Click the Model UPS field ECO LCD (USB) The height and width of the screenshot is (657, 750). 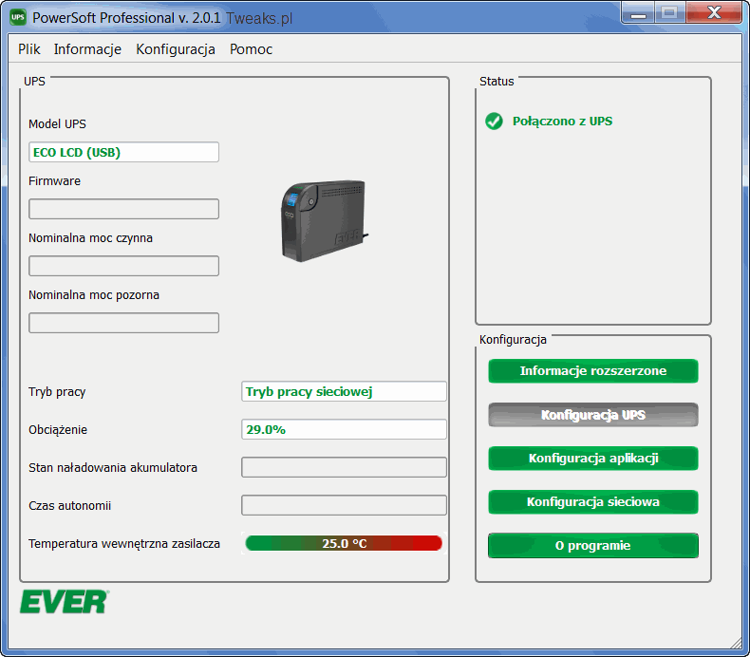[123, 152]
